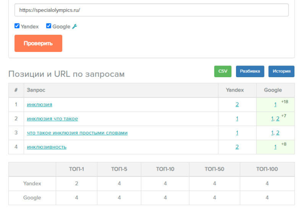Select the инклюзивность query link
Viewport: 304px width, 212px height.
click(x=47, y=147)
